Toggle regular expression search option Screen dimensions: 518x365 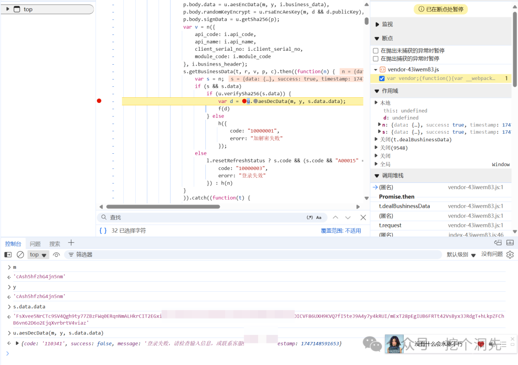point(309,217)
